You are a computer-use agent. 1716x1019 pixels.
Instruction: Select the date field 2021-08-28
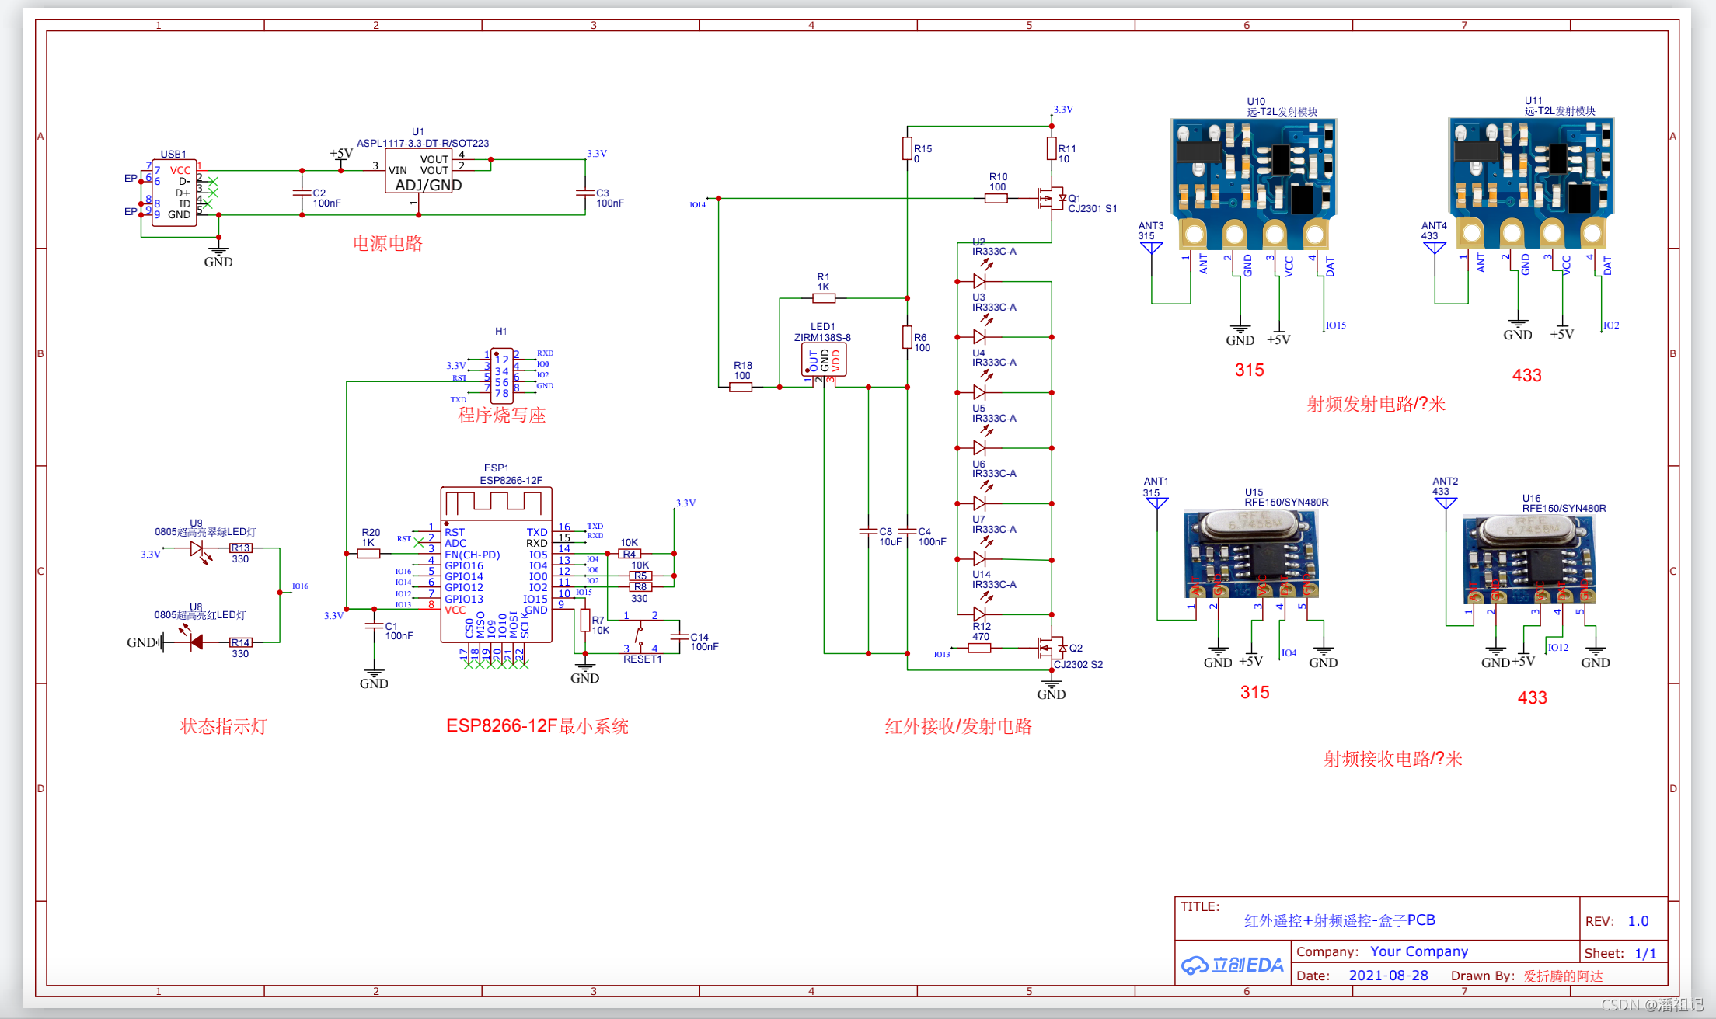point(1388,976)
